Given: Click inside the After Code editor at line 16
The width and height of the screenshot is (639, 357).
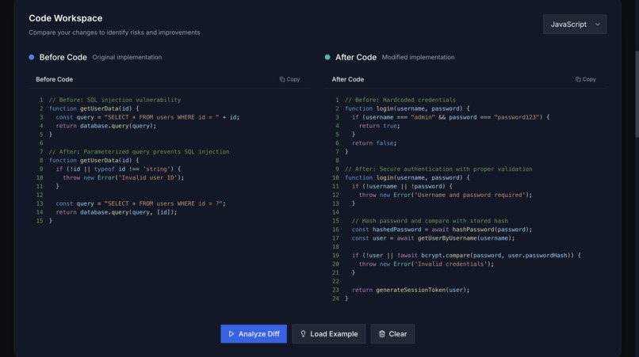Looking at the screenshot, I should pyautogui.click(x=442, y=230).
